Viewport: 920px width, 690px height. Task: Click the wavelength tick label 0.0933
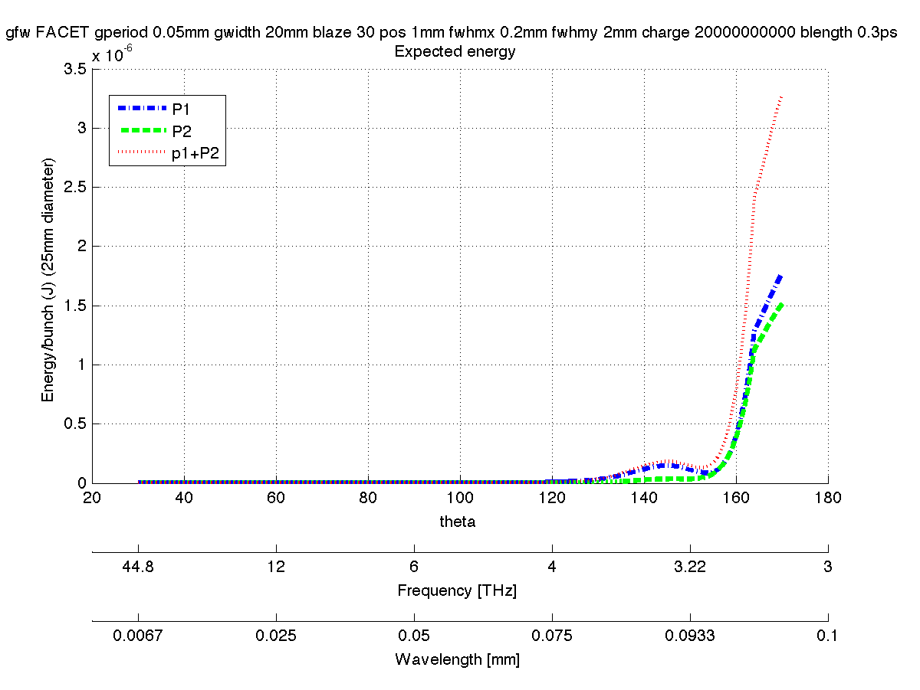690,636
